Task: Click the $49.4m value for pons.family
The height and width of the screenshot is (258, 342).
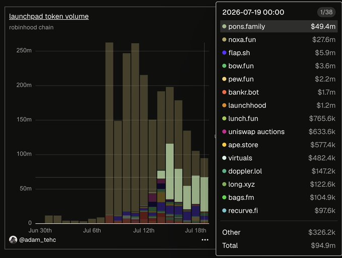Action: tap(323, 26)
